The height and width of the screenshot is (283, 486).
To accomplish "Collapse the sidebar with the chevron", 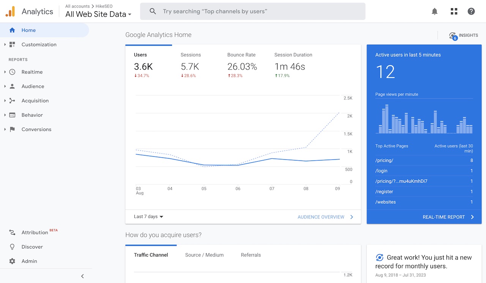I will [x=82, y=276].
